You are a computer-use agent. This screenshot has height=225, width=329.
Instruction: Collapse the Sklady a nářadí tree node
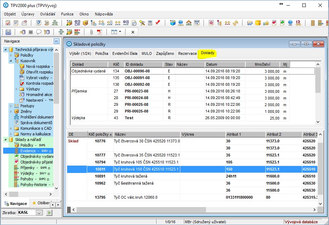[x=6, y=140]
